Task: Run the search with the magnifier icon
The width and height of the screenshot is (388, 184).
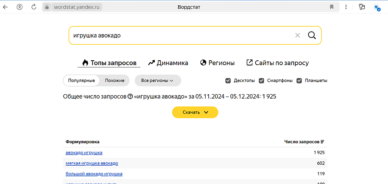Action: pyautogui.click(x=312, y=35)
